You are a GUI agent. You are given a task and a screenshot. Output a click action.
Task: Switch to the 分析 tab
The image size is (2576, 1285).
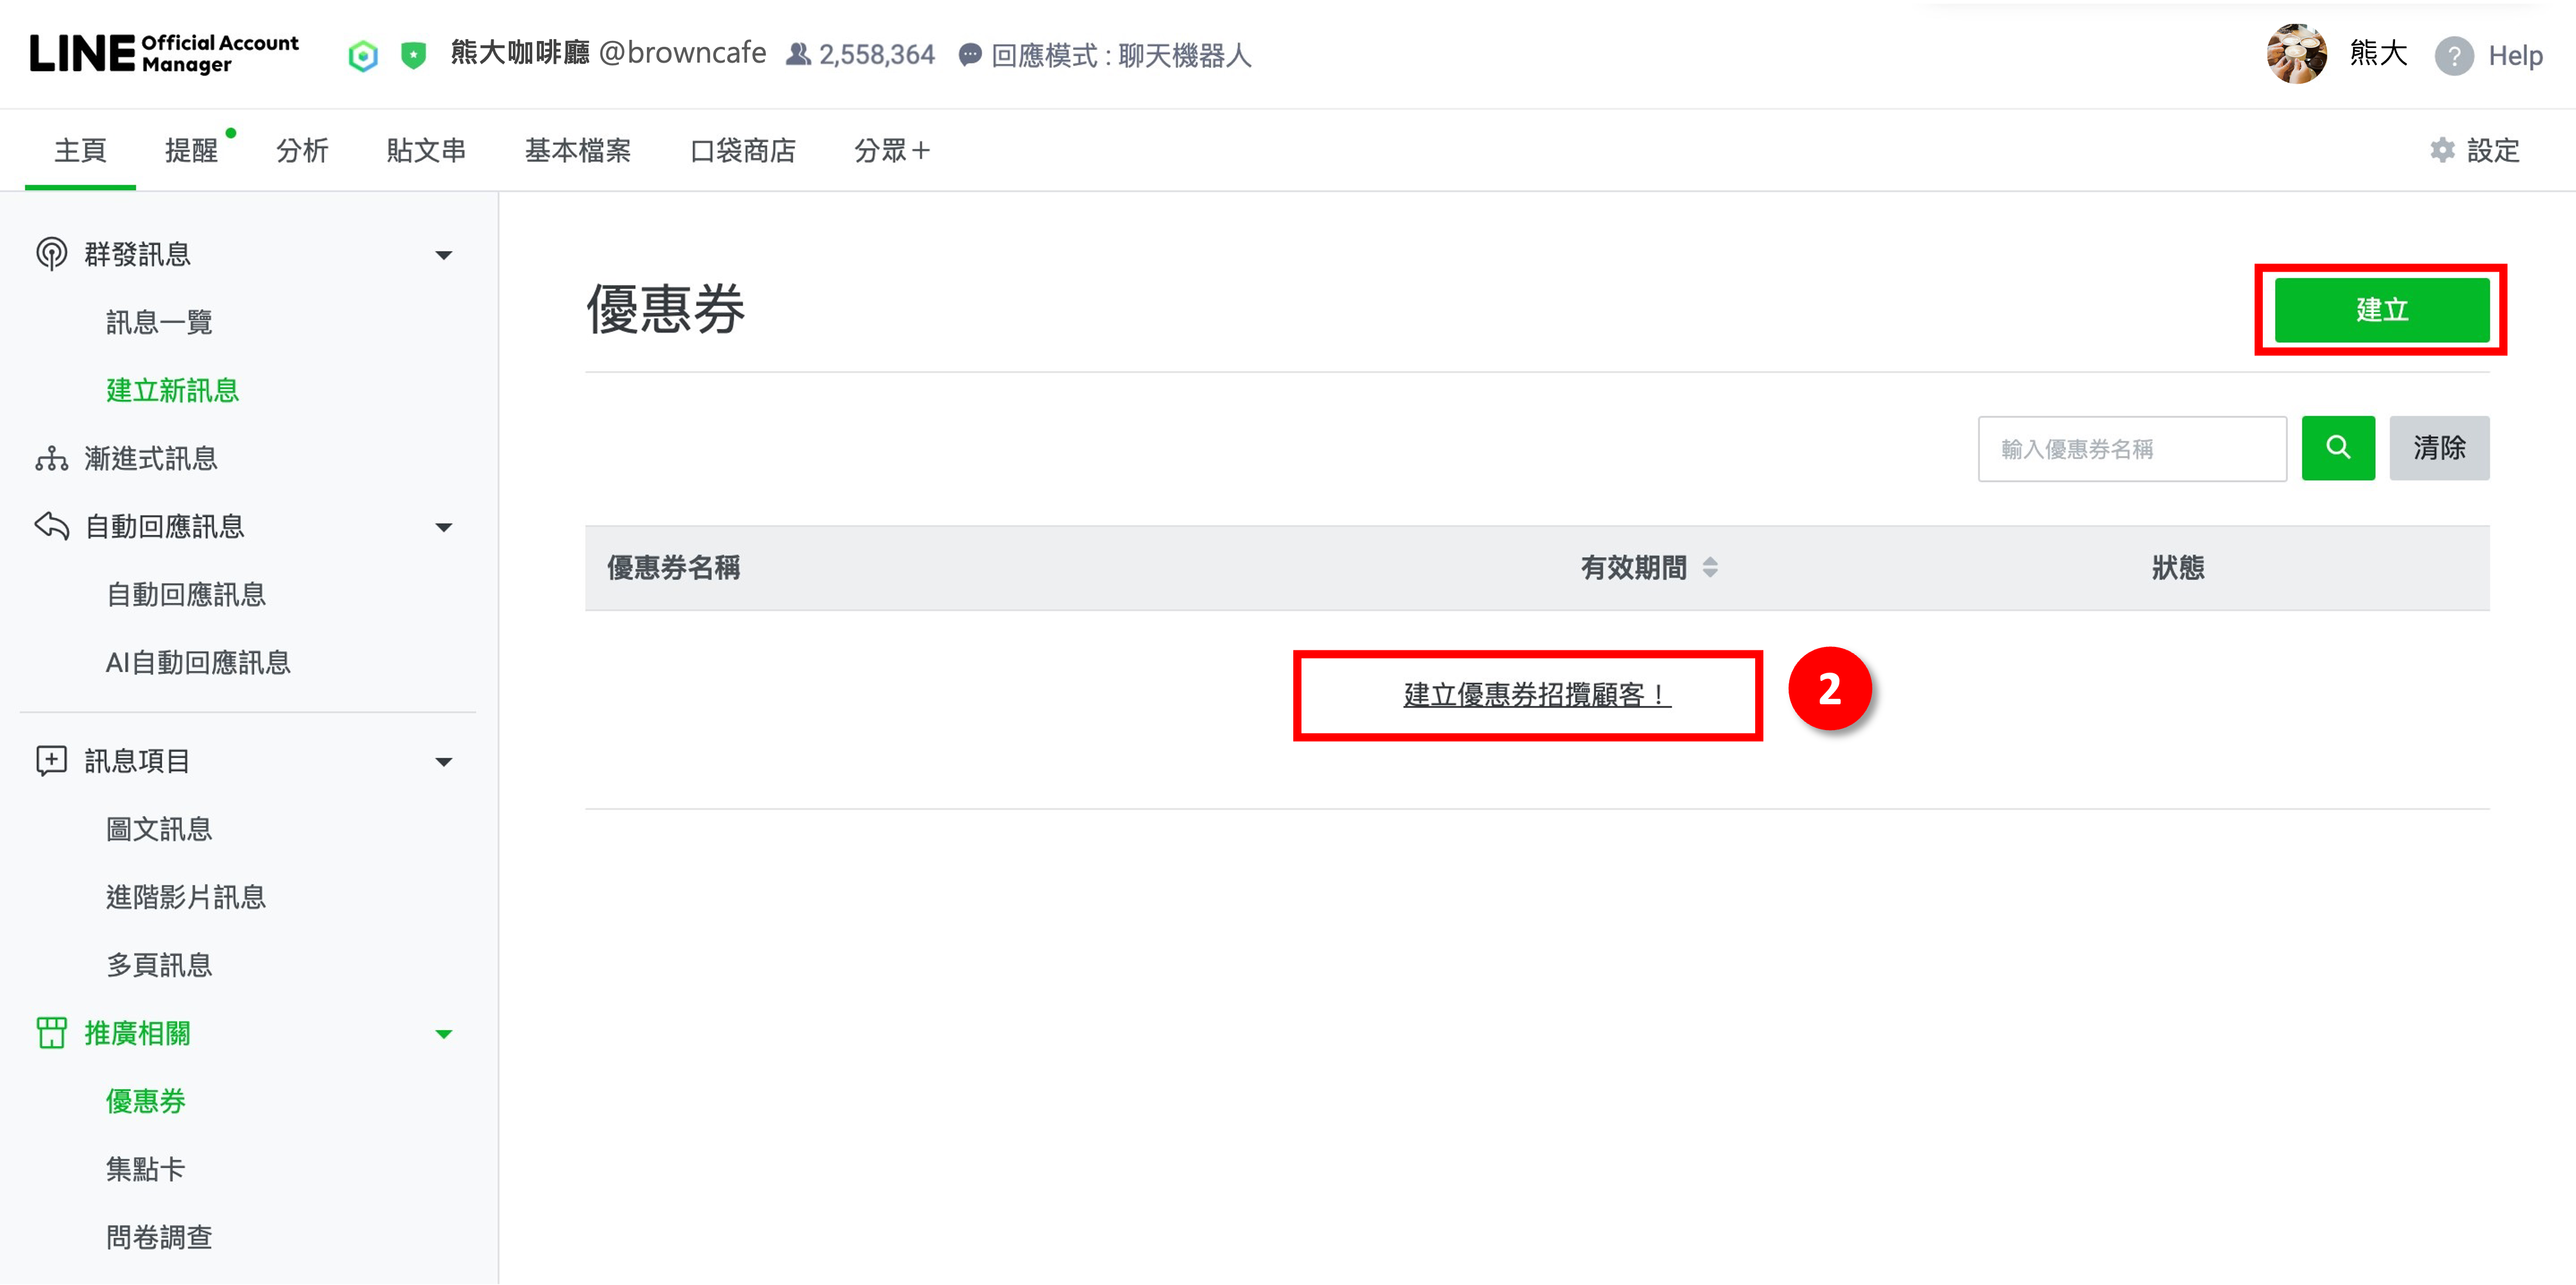click(x=302, y=151)
